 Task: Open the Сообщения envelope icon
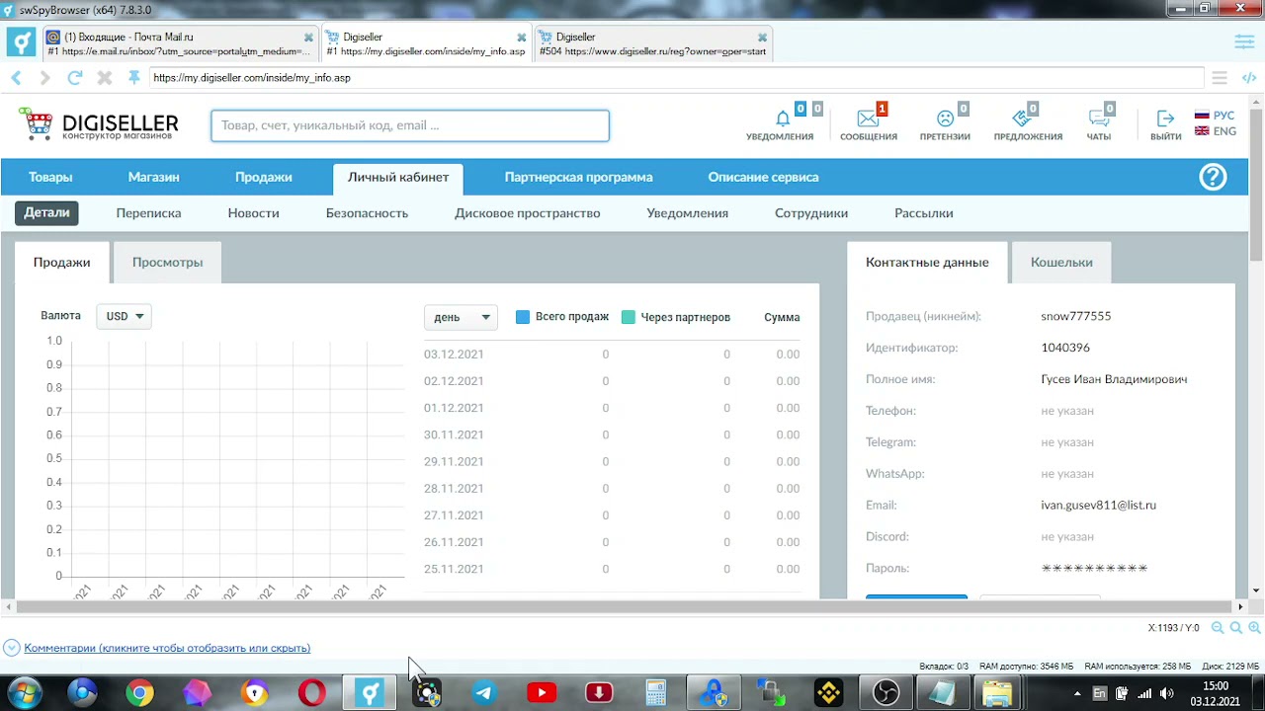tap(868, 118)
